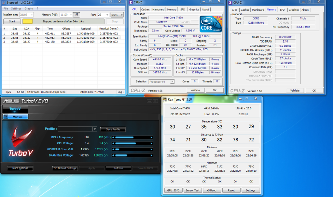Click the 85.3802 GFlops value in row 3
The image size is (333, 197).
click(66, 42)
